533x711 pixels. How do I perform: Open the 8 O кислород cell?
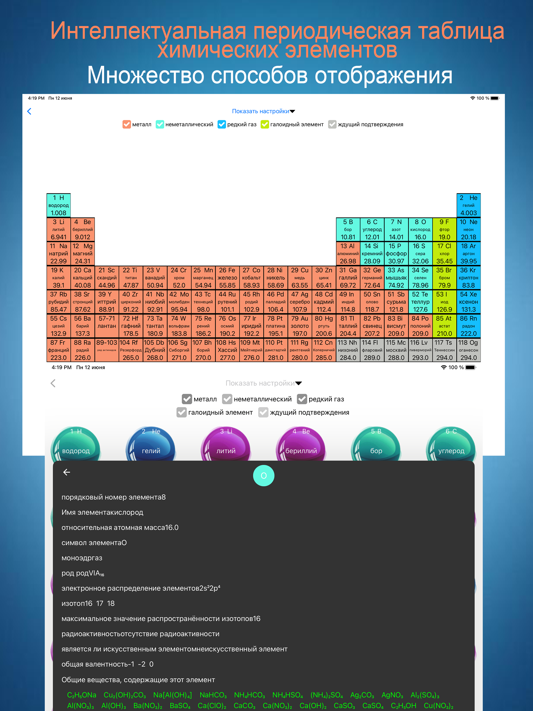pos(420,229)
